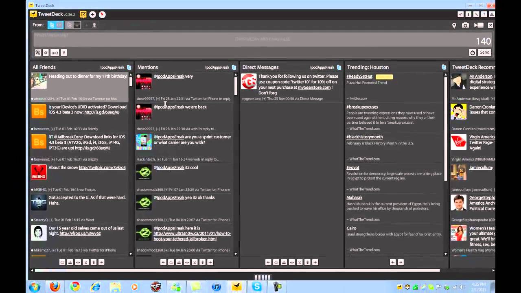Viewport: 521px width, 293px height.
Task: Click the horizontal column scrollbar track
Action: (263, 270)
